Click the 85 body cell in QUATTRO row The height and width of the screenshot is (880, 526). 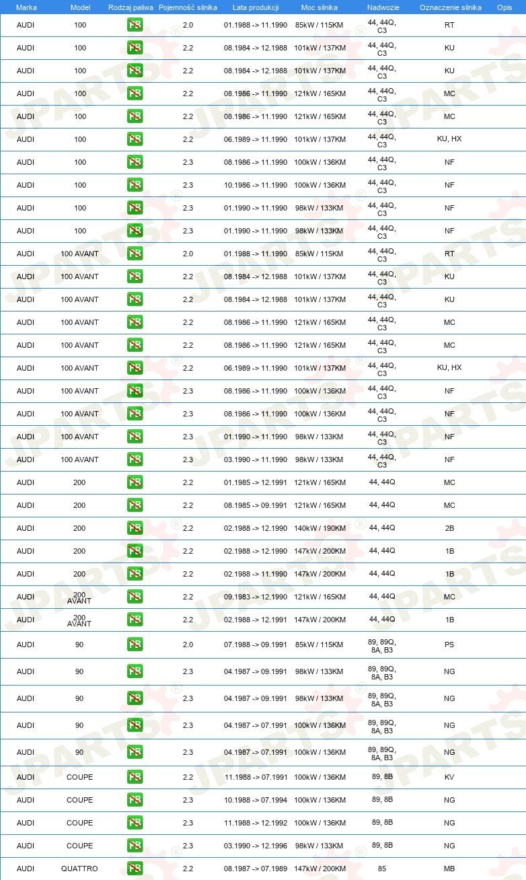(x=382, y=869)
